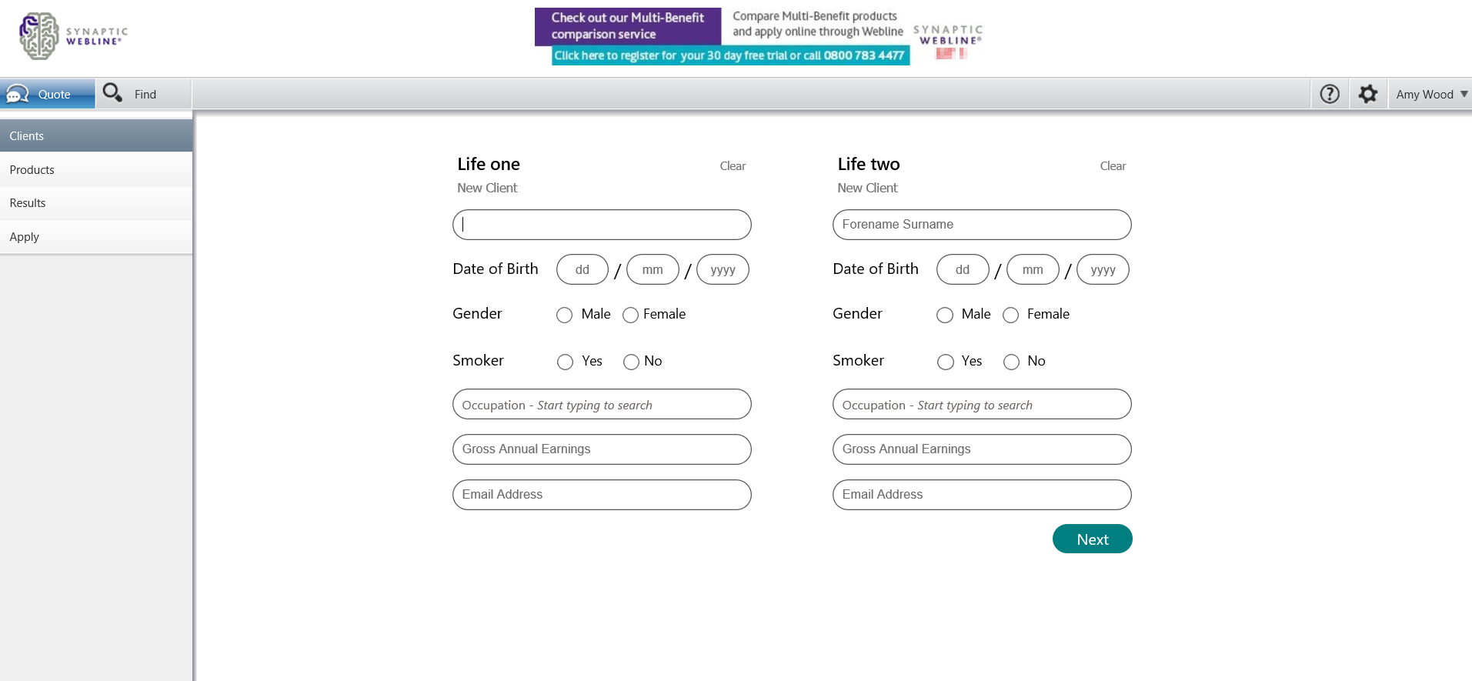
Task: Click the Find magnifying glass icon
Action: pos(112,93)
